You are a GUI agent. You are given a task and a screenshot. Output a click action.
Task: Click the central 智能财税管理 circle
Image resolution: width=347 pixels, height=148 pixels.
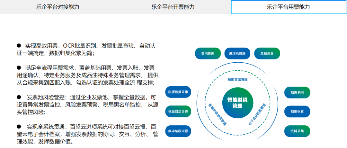click(x=237, y=103)
